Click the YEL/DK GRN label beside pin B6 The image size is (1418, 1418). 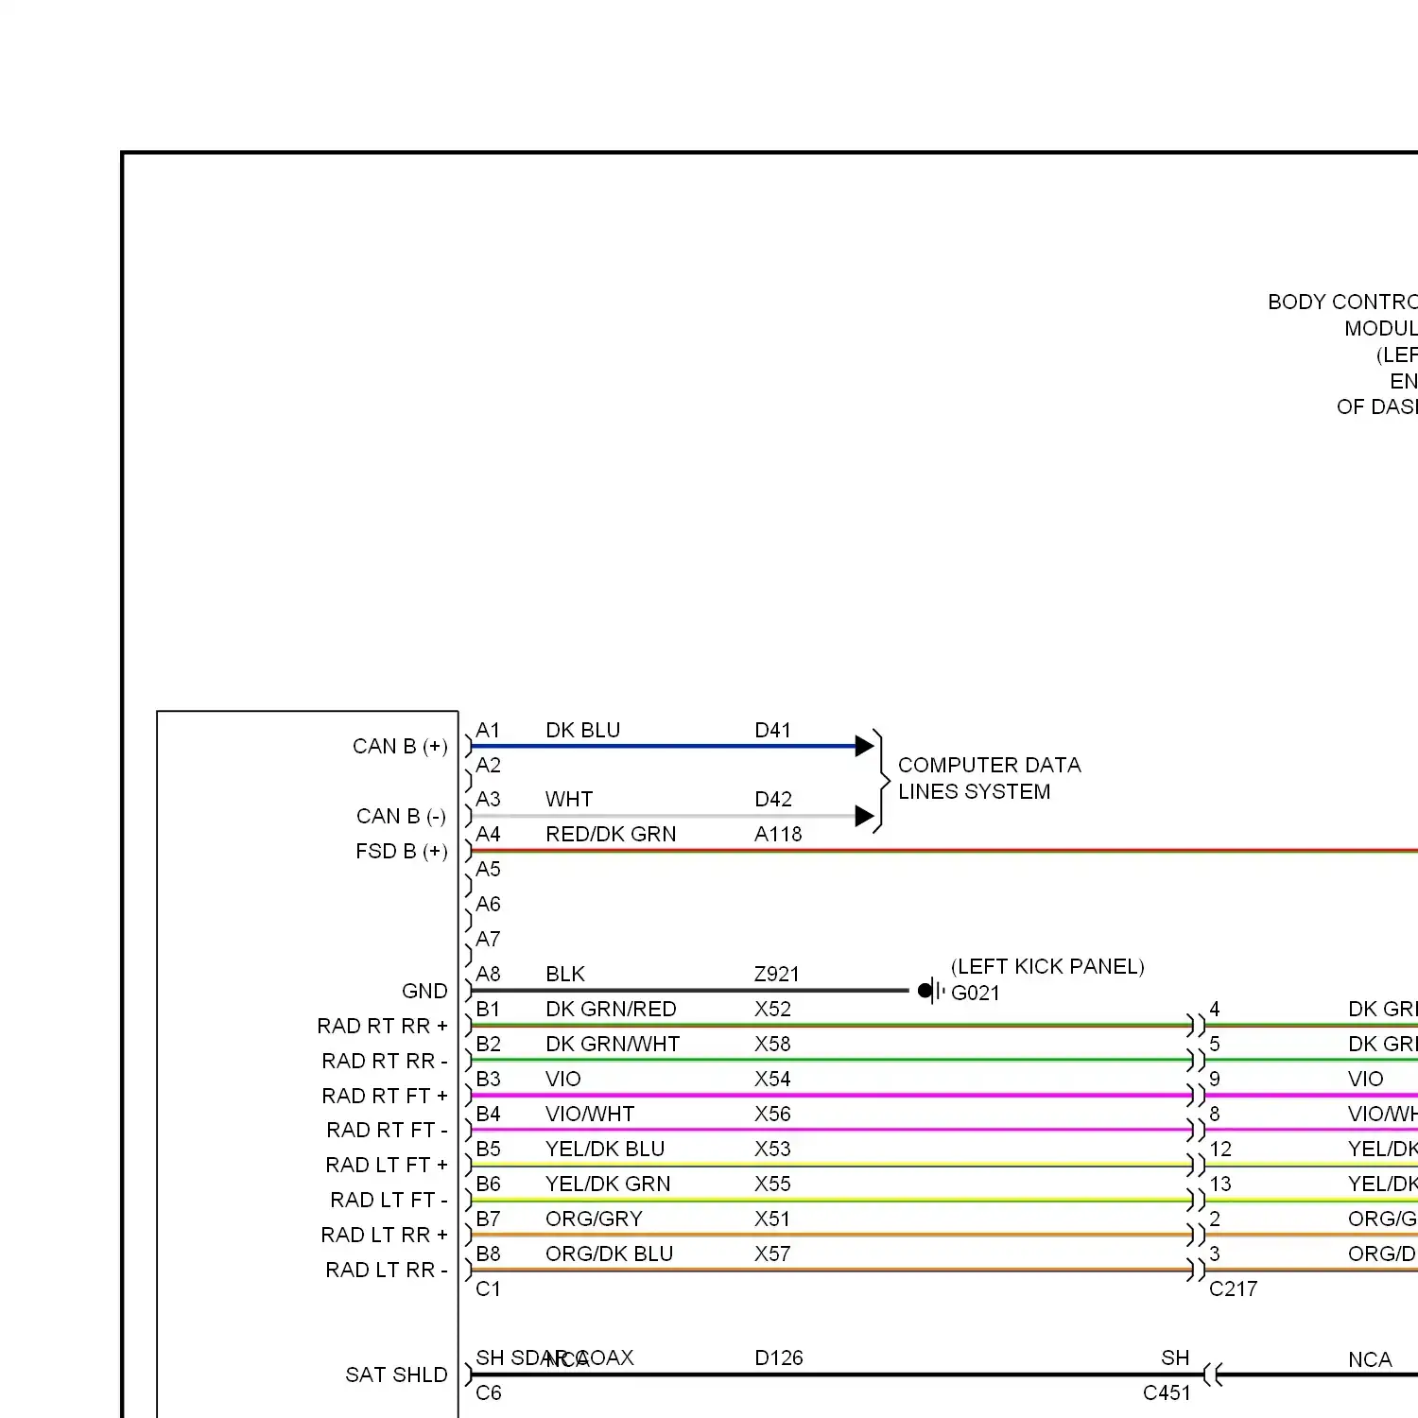(x=608, y=1184)
